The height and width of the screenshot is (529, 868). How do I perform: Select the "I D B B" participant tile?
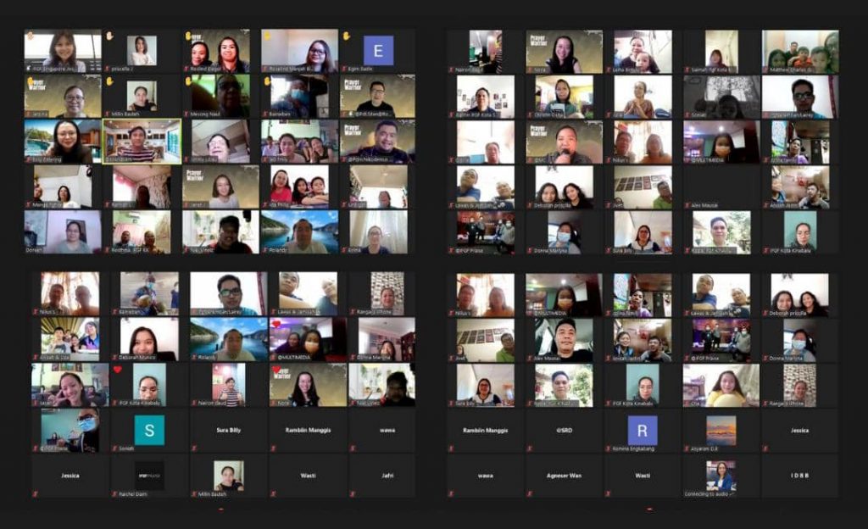click(x=799, y=476)
